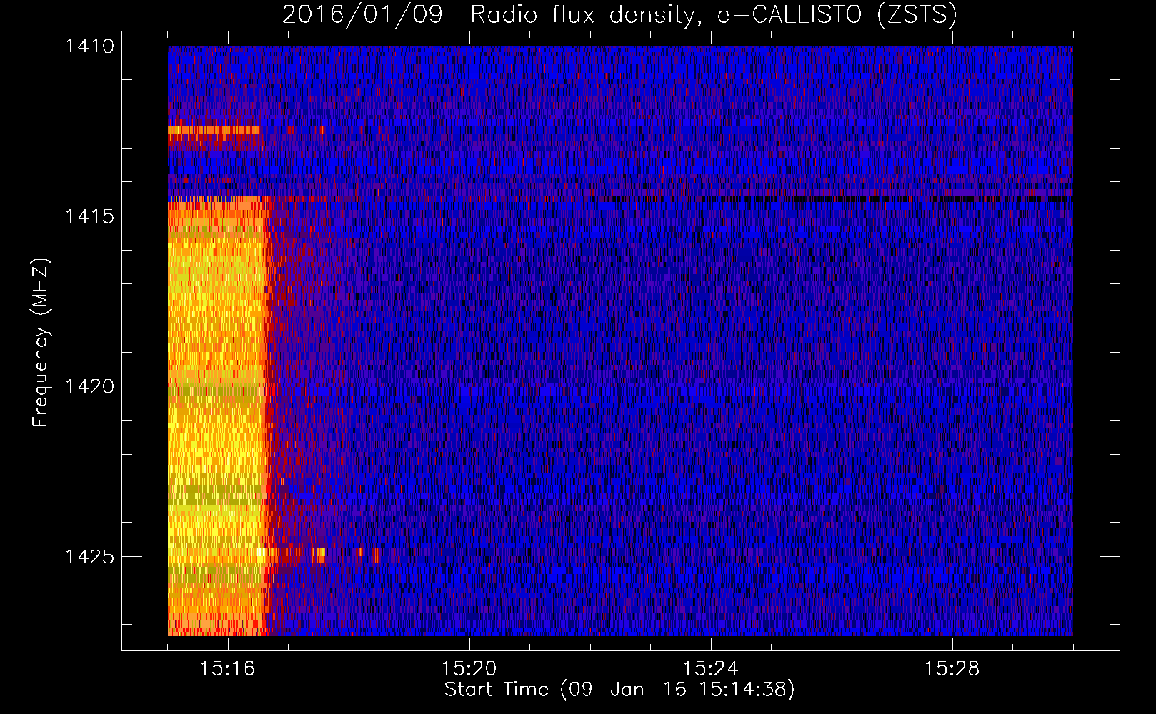1156x714 pixels.
Task: Click the 15:20 time tick label
Action: pyautogui.click(x=469, y=668)
